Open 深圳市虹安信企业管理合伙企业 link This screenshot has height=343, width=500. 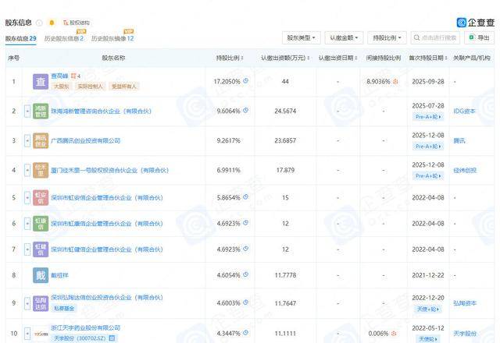pyautogui.click(x=107, y=197)
